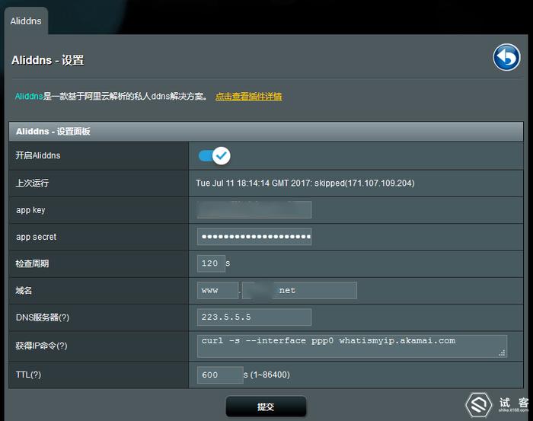Click the 检查周期 label

(x=32, y=263)
